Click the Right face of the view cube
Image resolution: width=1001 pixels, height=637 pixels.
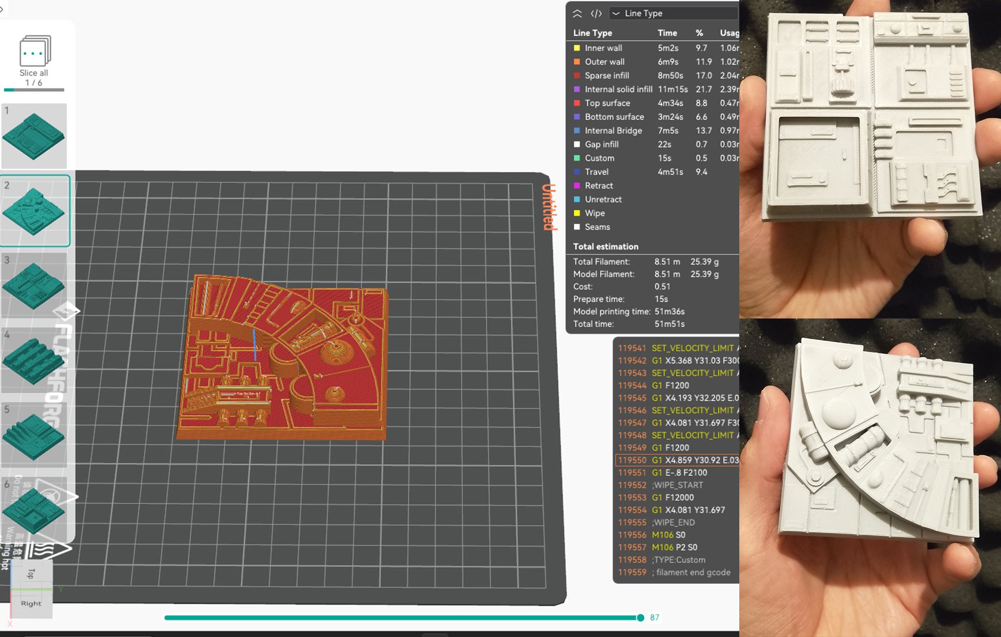tap(31, 603)
